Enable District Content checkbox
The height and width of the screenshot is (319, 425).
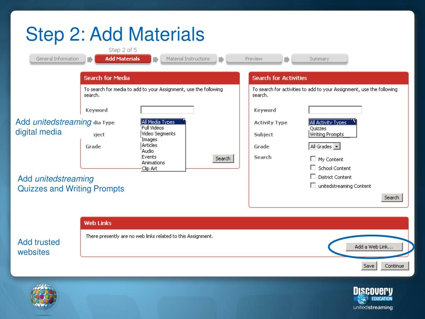313,177
